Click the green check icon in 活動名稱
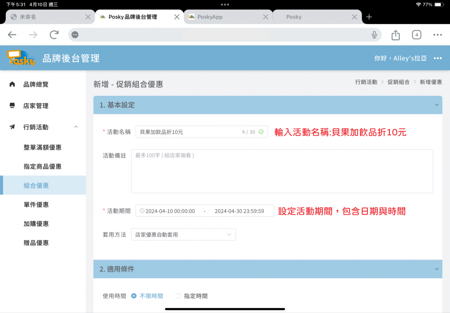 click(x=261, y=132)
